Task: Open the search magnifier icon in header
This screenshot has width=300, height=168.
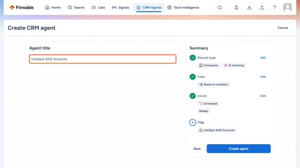Action: click(x=220, y=8)
